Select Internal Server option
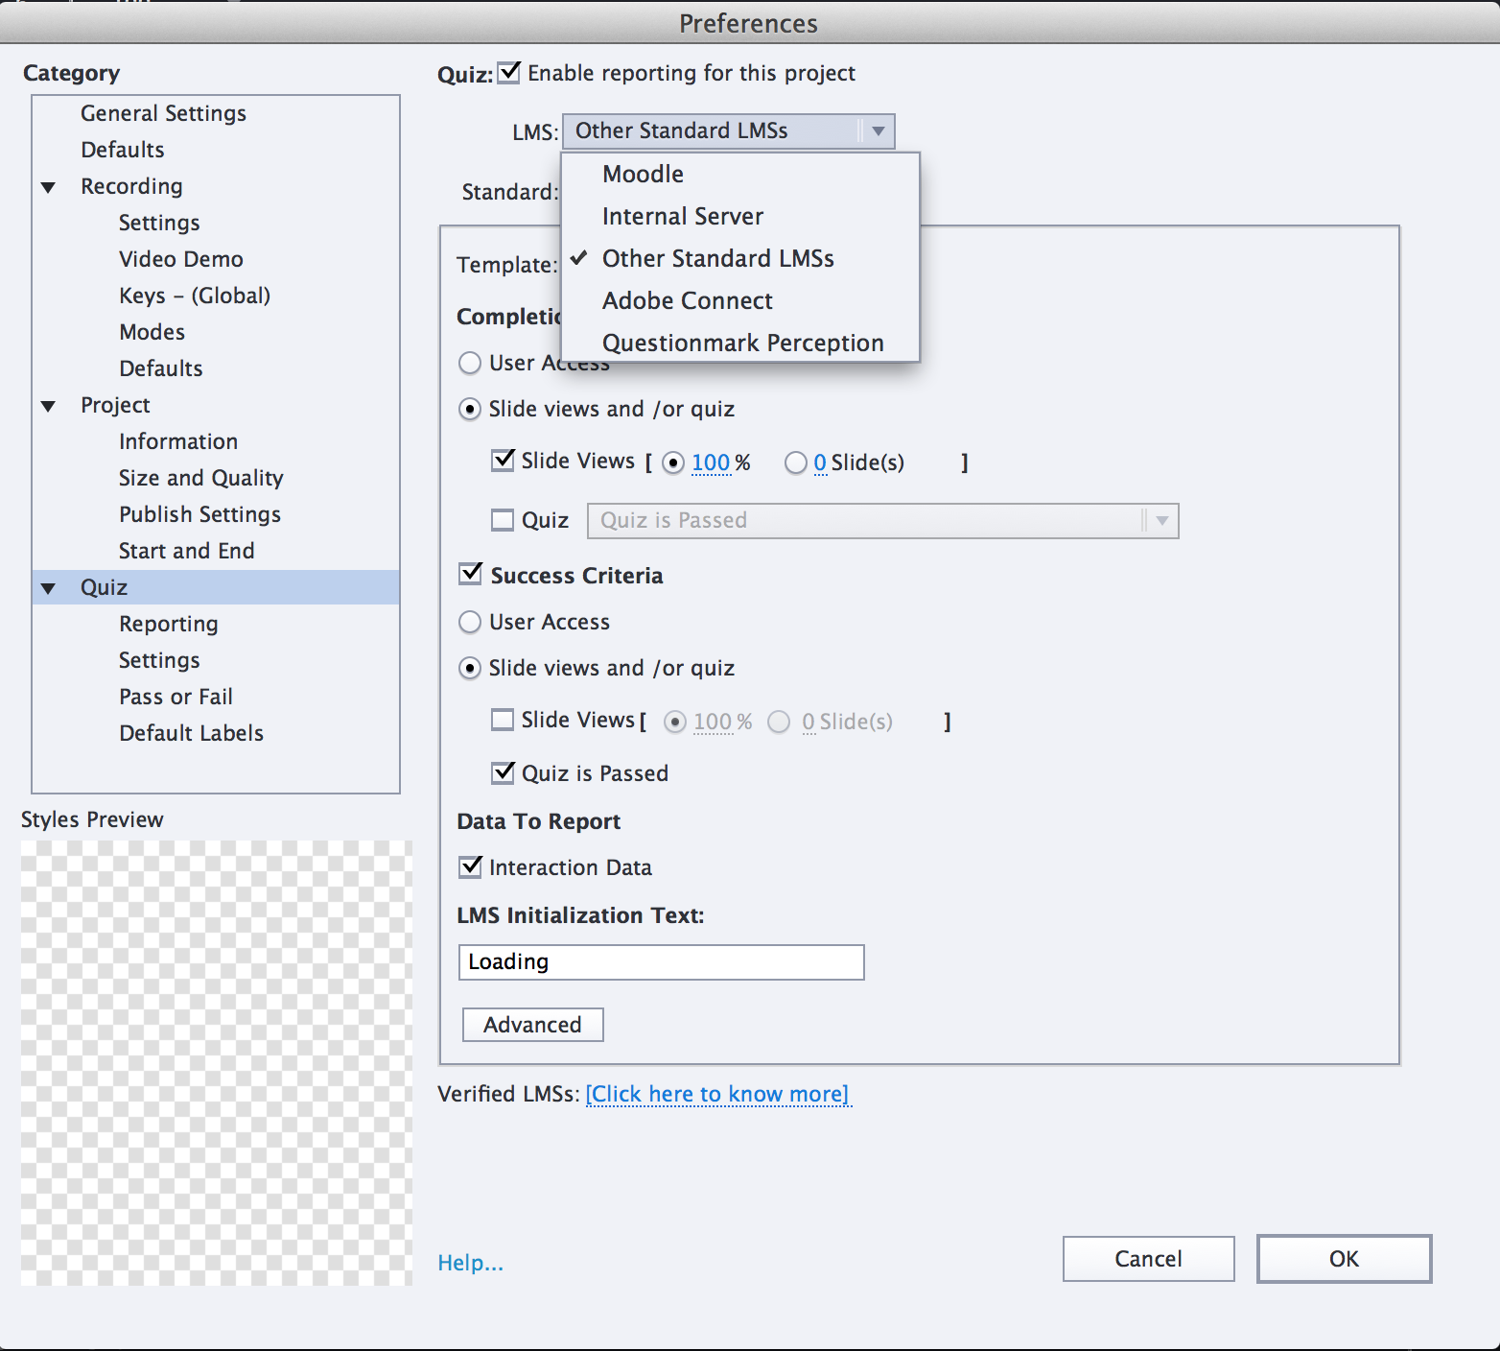Viewport: 1500px width, 1351px height. click(682, 217)
